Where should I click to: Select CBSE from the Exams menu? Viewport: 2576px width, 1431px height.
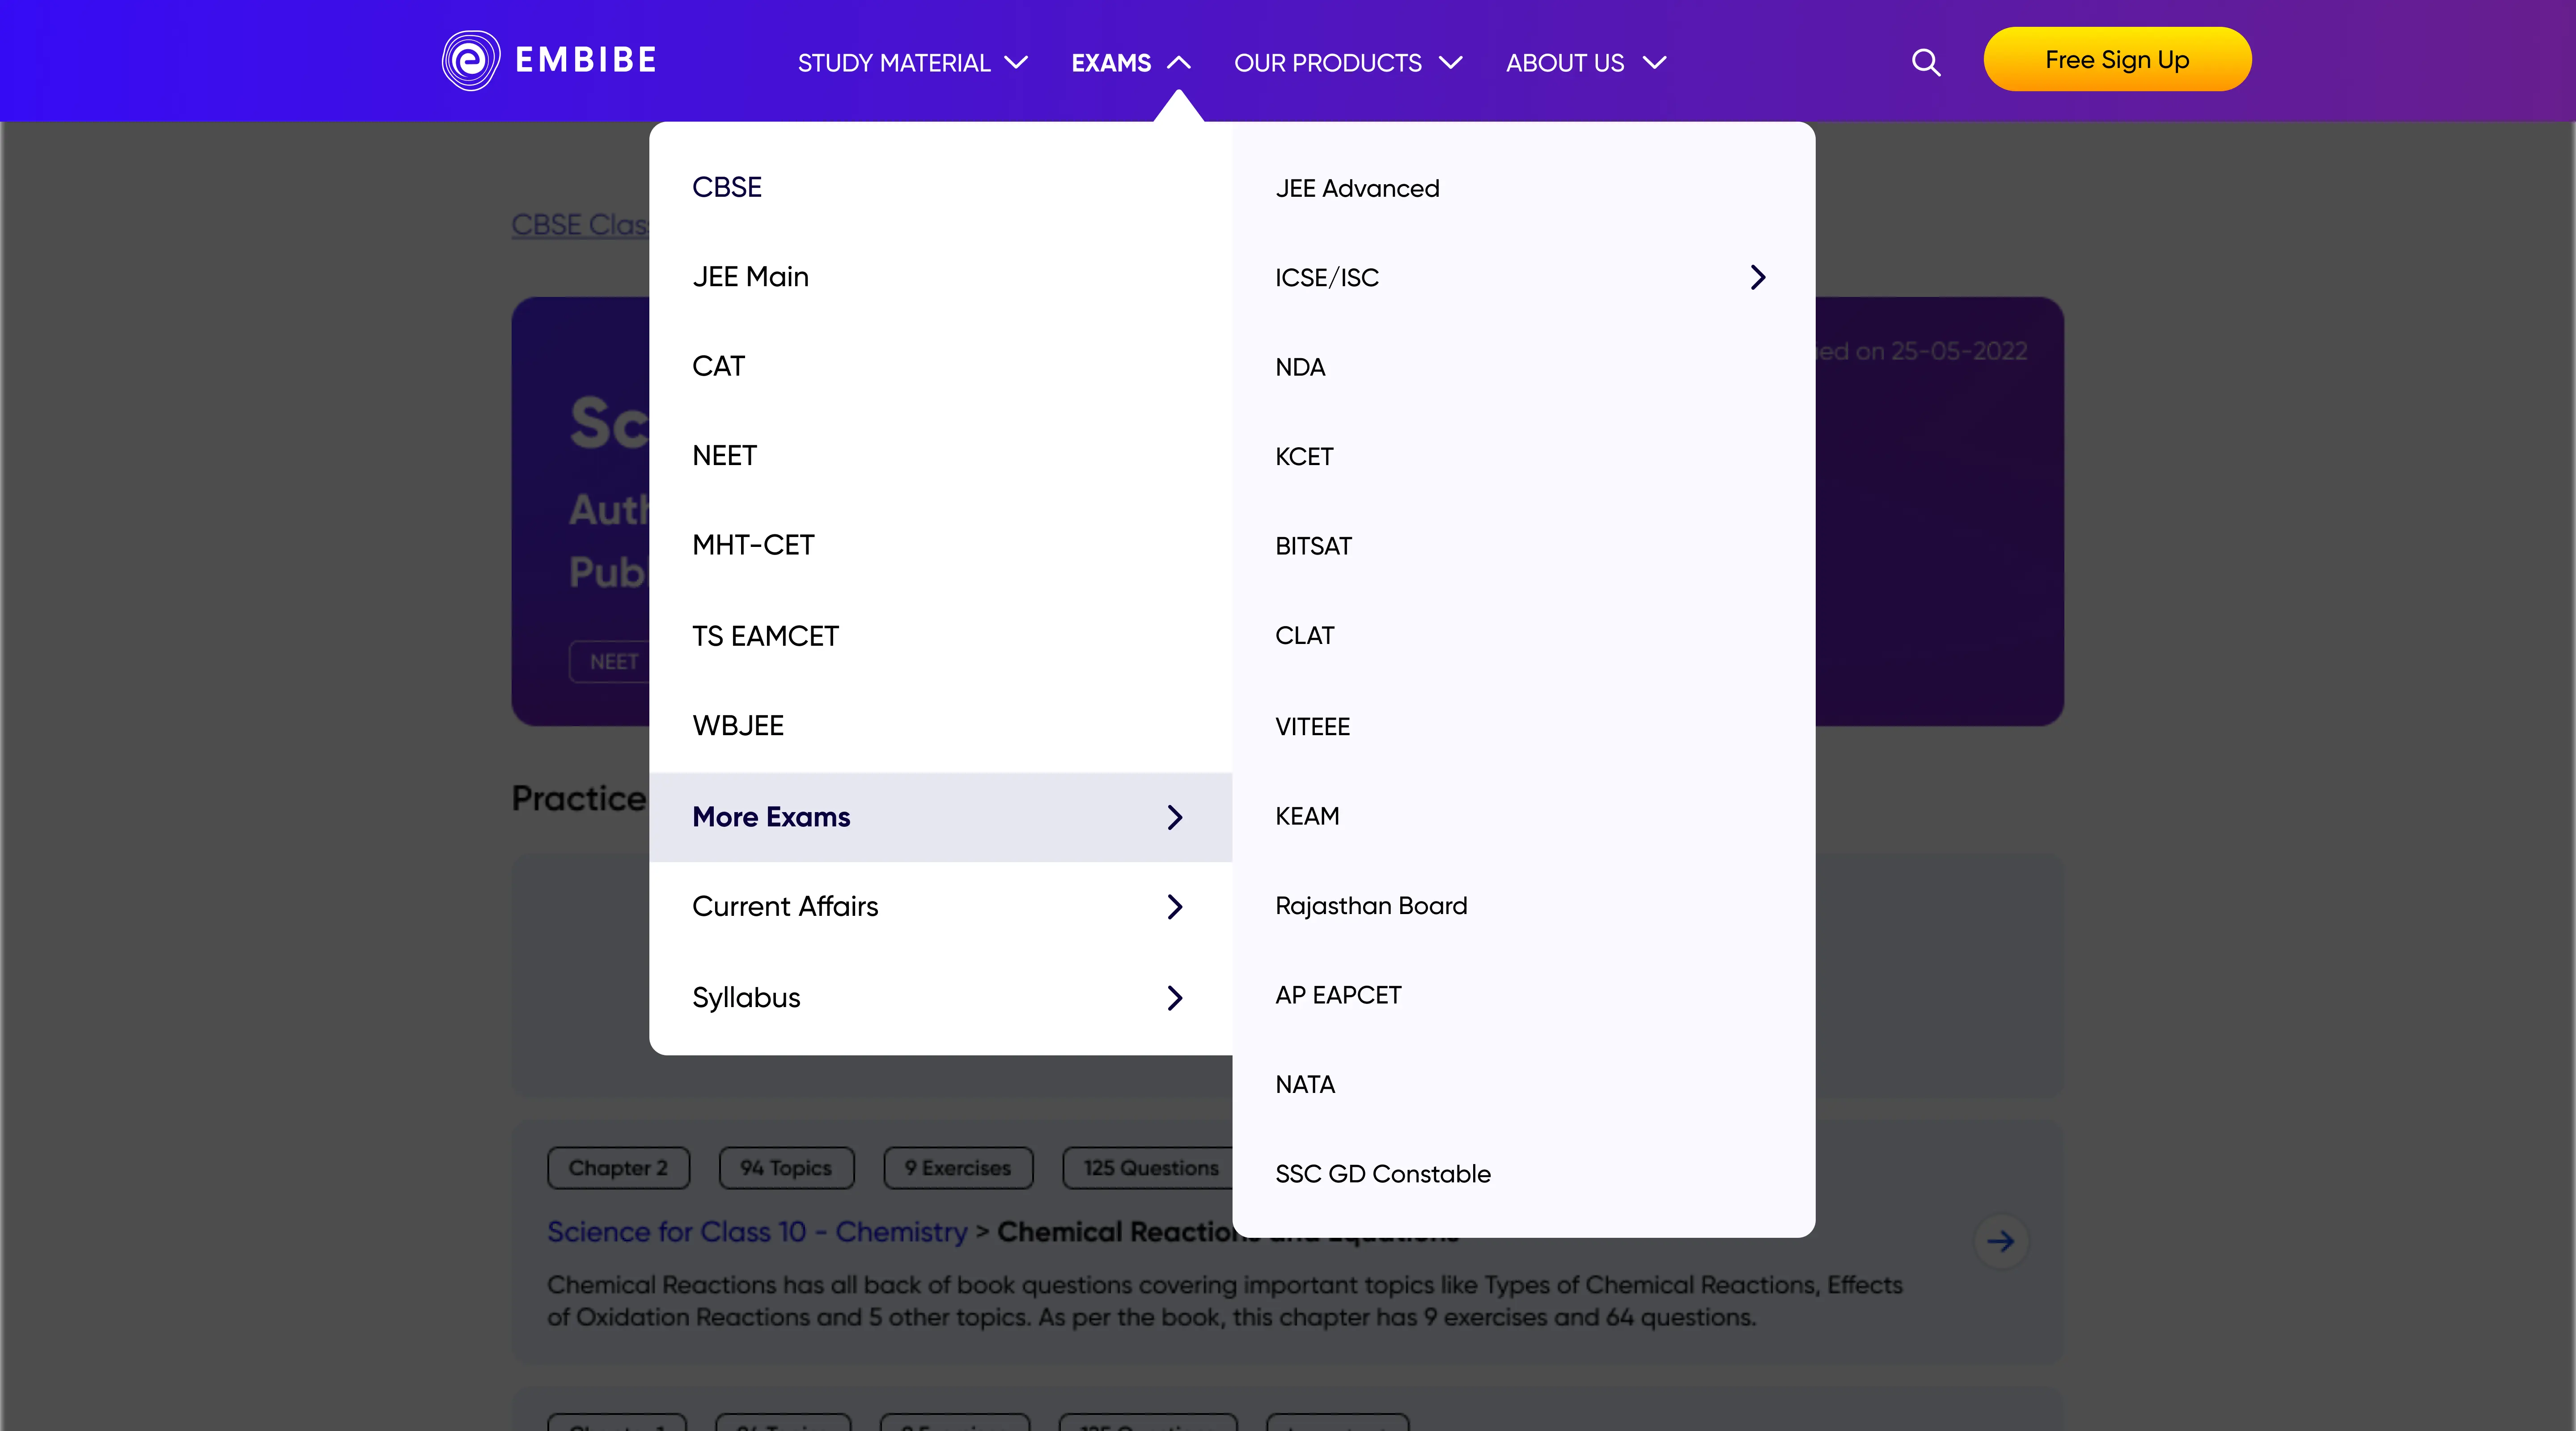(x=727, y=187)
